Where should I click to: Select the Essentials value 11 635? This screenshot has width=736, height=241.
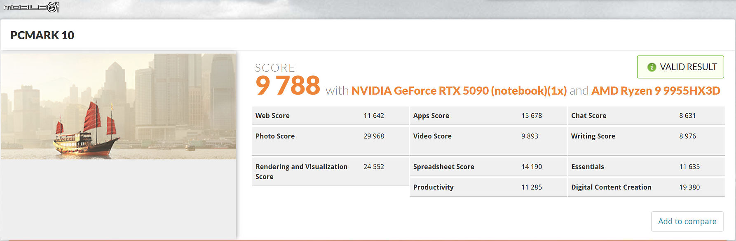point(689,167)
